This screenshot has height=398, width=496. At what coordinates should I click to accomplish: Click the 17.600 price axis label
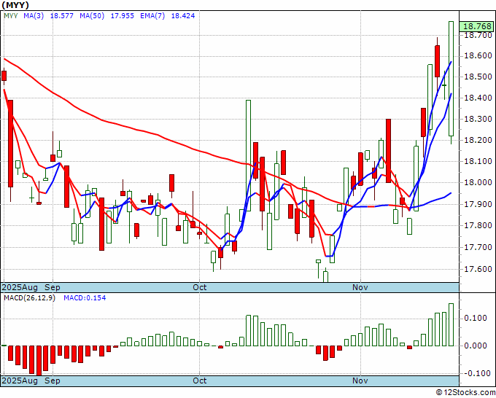(478, 269)
